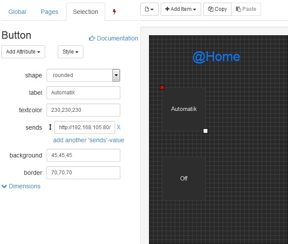Image resolution: width=288 pixels, height=244 pixels.
Task: Click add another 'sends'-value link
Action: click(89, 140)
